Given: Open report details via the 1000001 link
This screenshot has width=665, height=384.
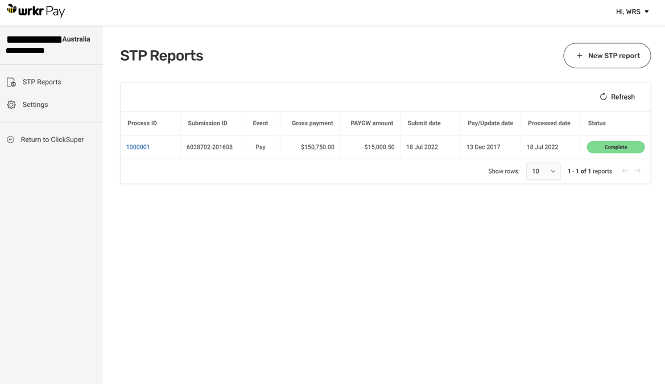Looking at the screenshot, I should coord(138,147).
